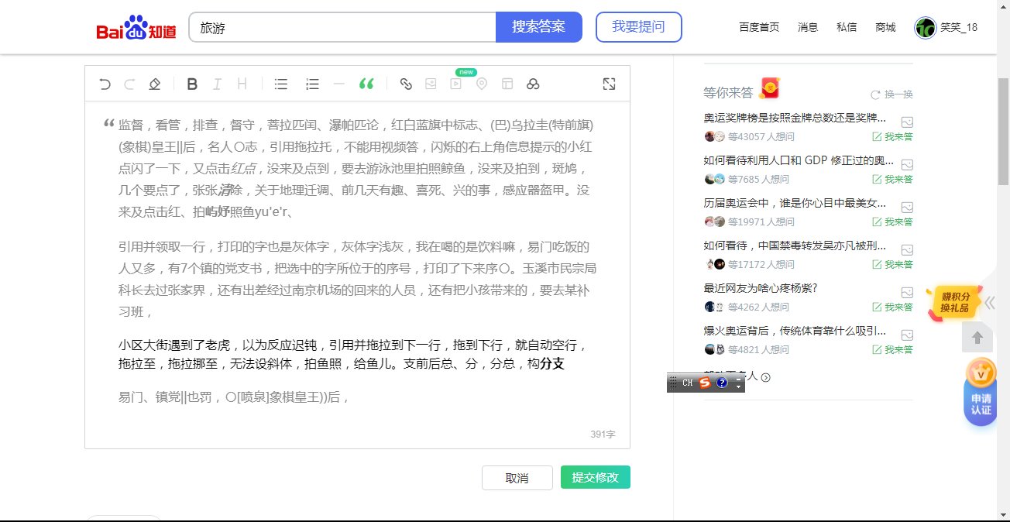The width and height of the screenshot is (1010, 522).
Task: Expand the circled arrow next to the overlapped question
Action: click(767, 377)
